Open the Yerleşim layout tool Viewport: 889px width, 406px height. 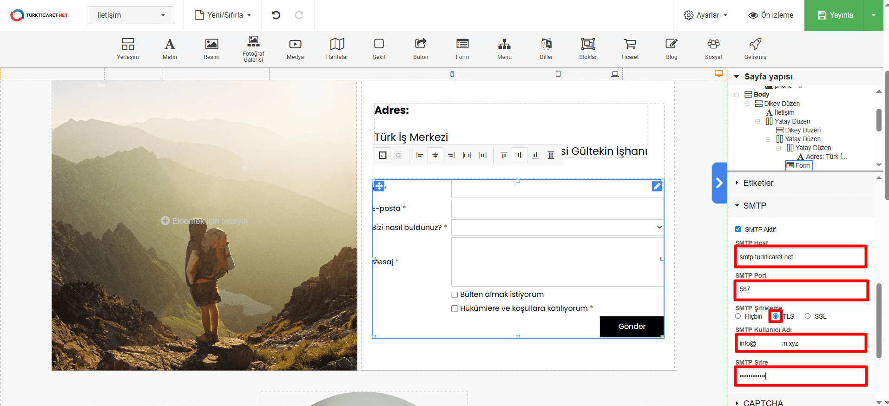(128, 49)
